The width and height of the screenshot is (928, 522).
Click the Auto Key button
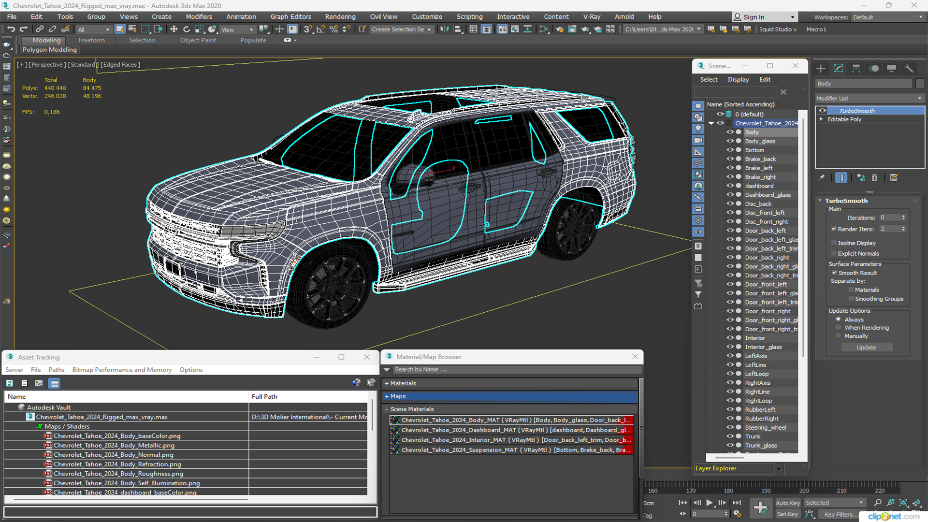pyautogui.click(x=787, y=503)
